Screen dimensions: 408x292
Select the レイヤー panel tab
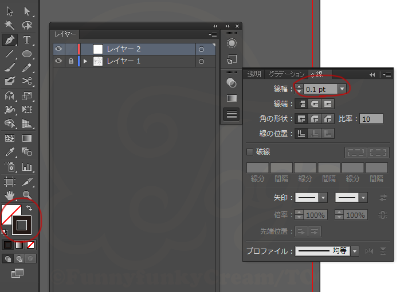point(65,34)
